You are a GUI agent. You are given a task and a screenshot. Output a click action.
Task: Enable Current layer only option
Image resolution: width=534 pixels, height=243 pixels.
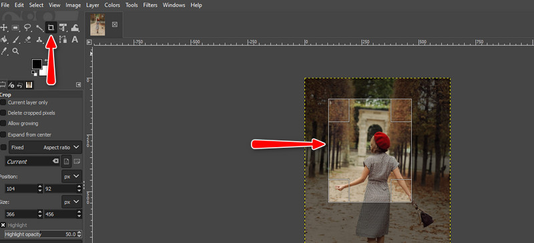click(x=3, y=103)
